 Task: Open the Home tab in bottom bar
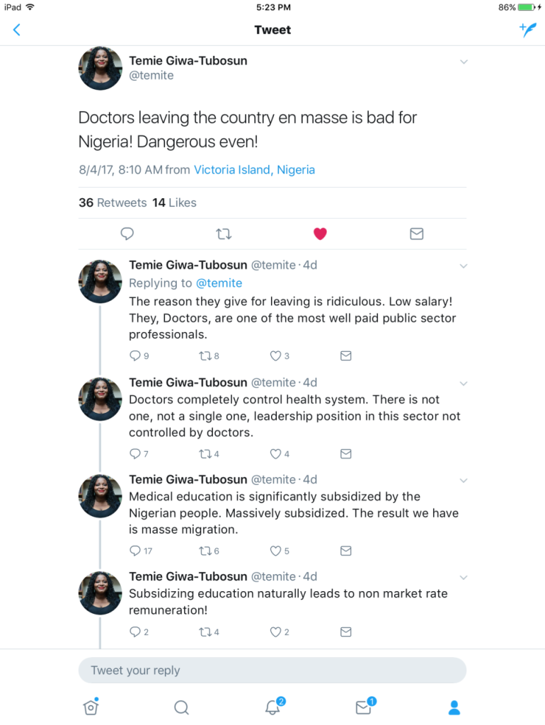click(x=91, y=707)
